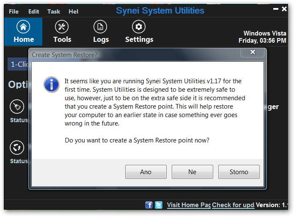The image size is (294, 216).
Task: Click the Synei System Utilities title
Action: tap(160, 11)
